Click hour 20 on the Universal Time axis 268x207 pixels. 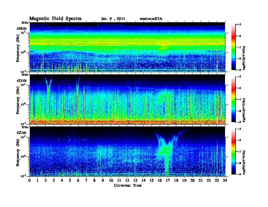(x=192, y=180)
